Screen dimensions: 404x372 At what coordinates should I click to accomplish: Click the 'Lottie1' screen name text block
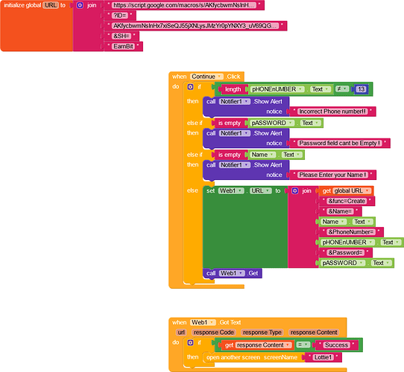[323, 357]
